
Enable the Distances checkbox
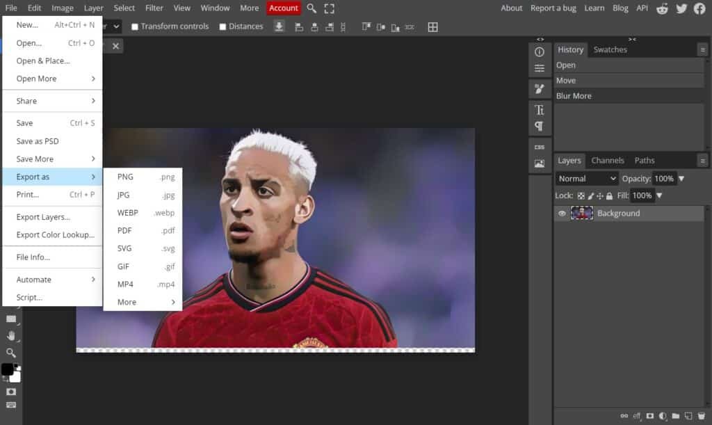point(222,27)
